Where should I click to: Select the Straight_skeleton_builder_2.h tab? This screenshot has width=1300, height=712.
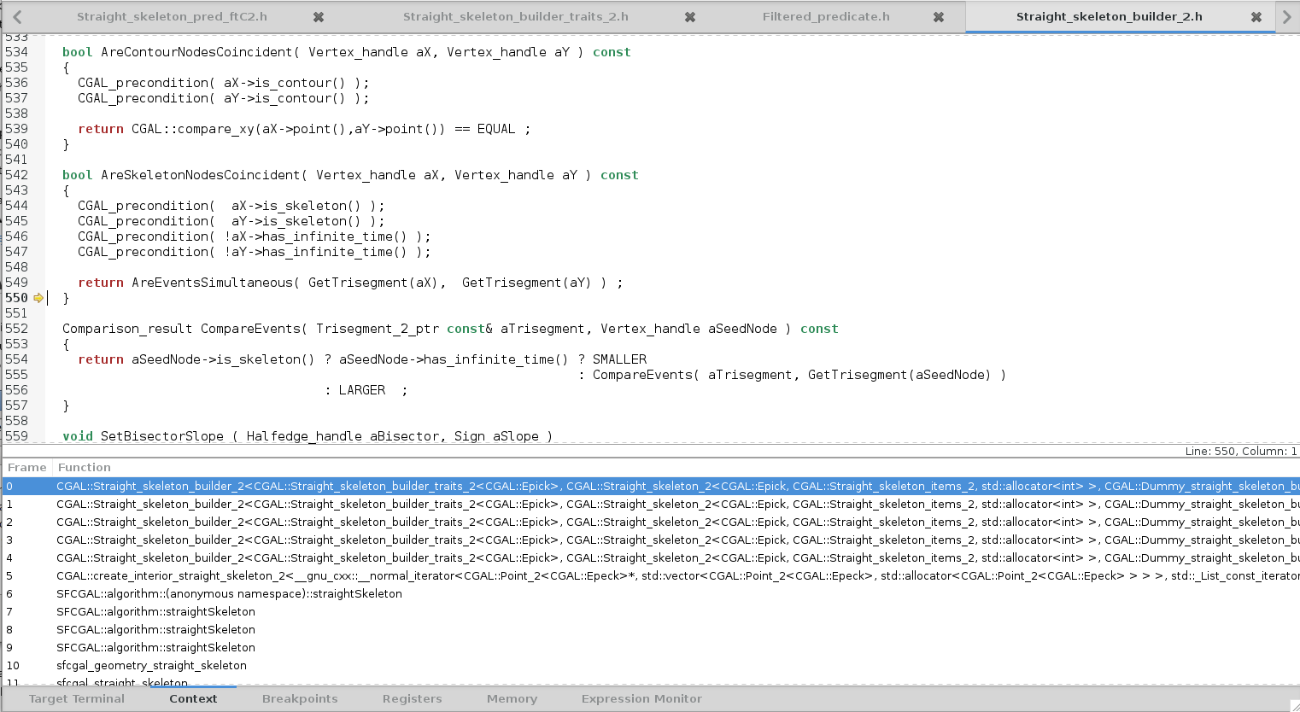pos(1110,17)
